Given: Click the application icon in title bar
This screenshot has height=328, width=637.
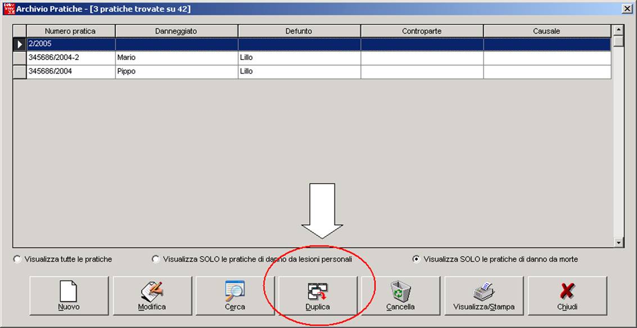Looking at the screenshot, I should (9, 8).
